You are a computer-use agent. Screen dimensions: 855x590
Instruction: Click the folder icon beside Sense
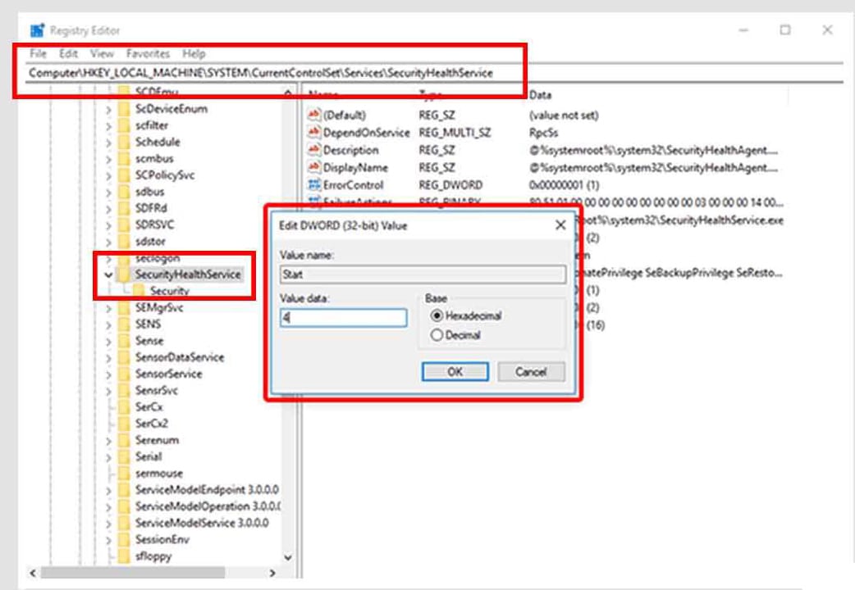tap(125, 341)
